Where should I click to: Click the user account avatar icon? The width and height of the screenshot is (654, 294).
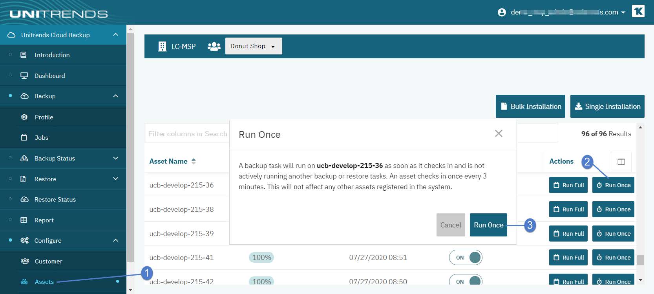pos(502,12)
